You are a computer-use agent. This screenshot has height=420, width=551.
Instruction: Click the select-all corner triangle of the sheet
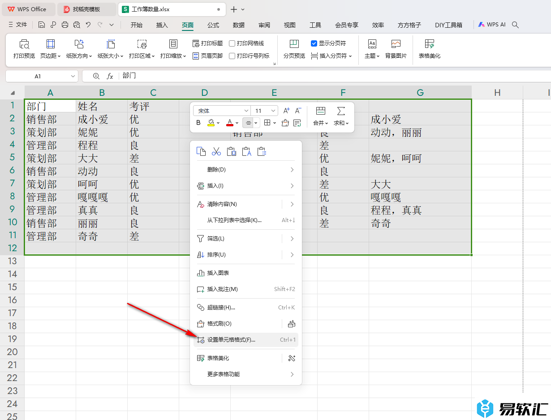pos(13,93)
